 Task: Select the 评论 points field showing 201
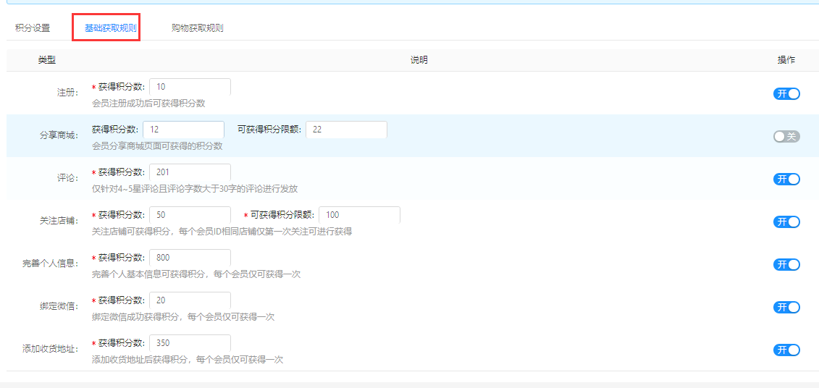(190, 172)
